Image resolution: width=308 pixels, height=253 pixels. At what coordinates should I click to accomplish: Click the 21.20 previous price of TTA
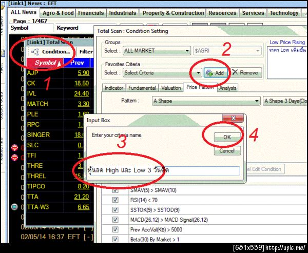[82, 197]
